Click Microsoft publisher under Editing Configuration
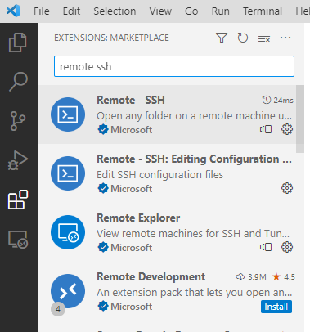Image resolution: width=310 pixels, height=332 pixels. [132, 189]
